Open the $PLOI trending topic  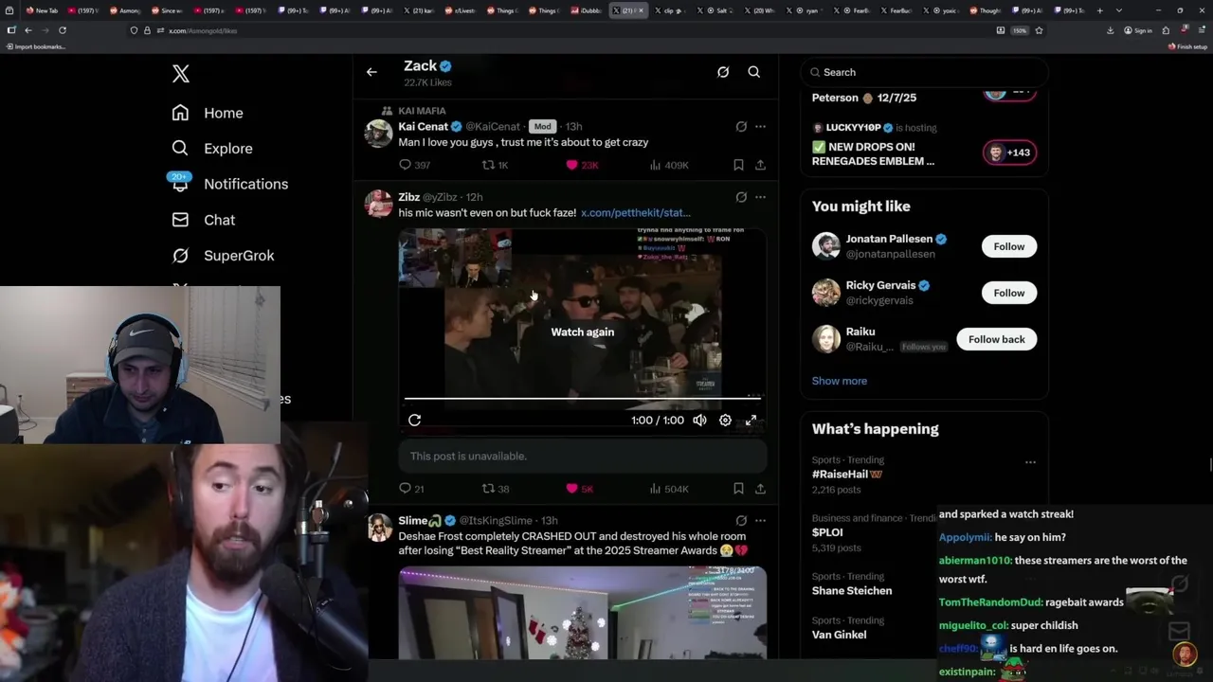point(827,532)
